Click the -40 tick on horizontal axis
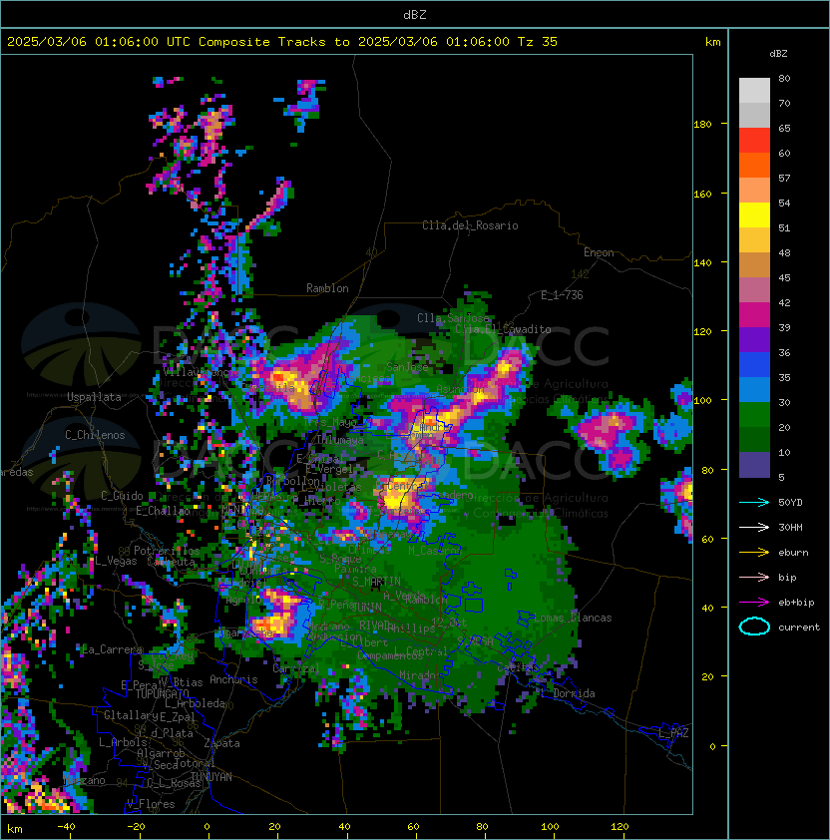Image resolution: width=830 pixels, height=840 pixels. click(67, 827)
